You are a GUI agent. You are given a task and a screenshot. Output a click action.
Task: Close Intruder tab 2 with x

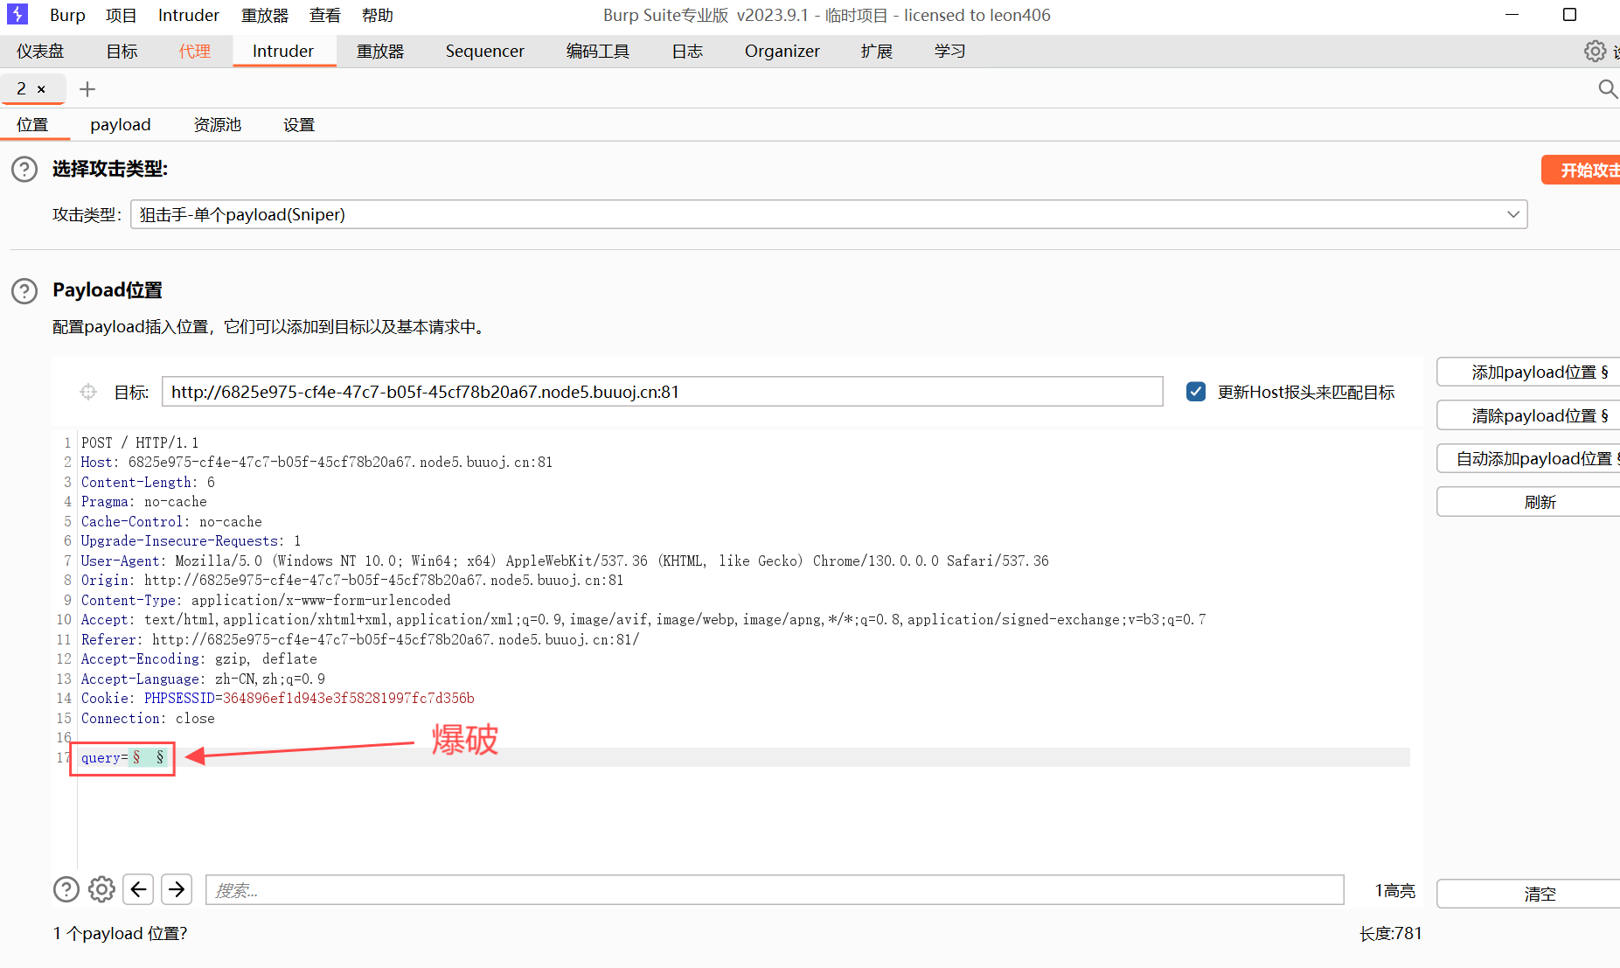(x=41, y=89)
